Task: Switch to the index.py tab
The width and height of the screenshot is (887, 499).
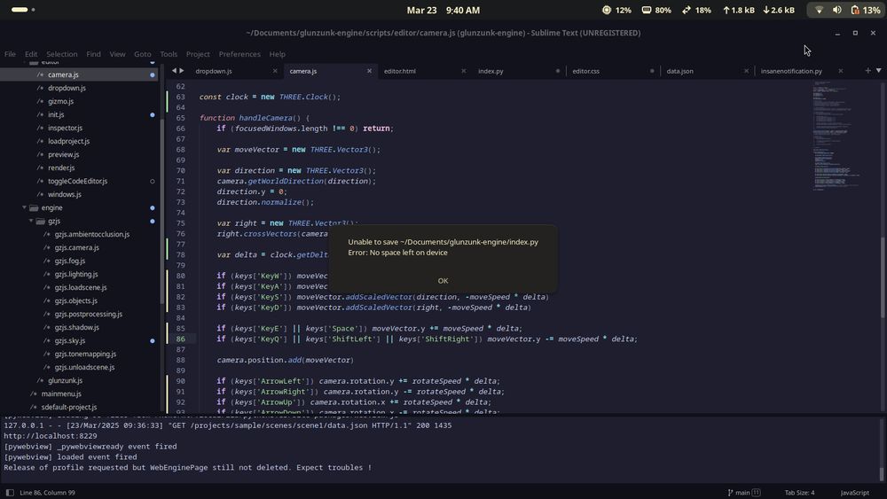Action: pyautogui.click(x=491, y=71)
